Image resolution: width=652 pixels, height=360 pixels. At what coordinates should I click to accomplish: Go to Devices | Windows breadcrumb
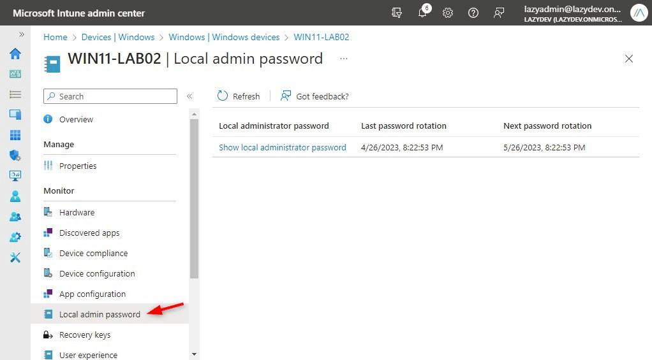[x=118, y=37]
